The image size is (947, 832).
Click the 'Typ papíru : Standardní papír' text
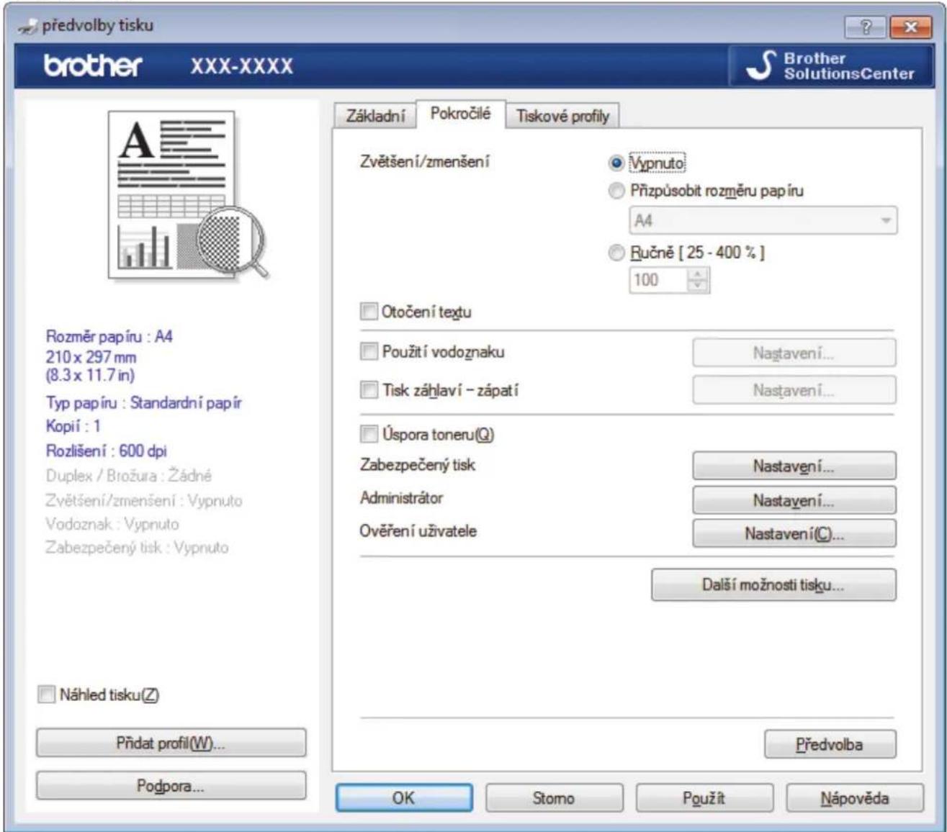click(x=143, y=402)
